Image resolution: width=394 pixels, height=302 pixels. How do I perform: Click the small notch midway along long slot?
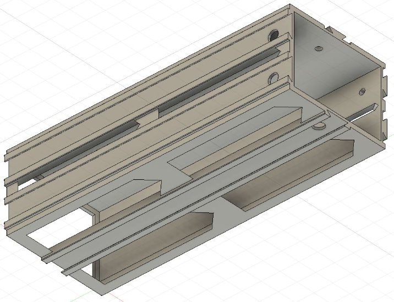click(x=147, y=117)
